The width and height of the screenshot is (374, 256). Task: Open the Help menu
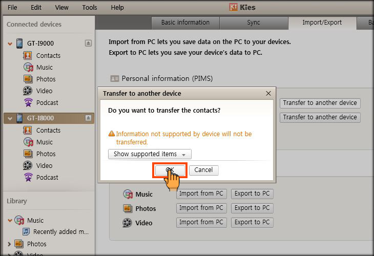tap(117, 7)
